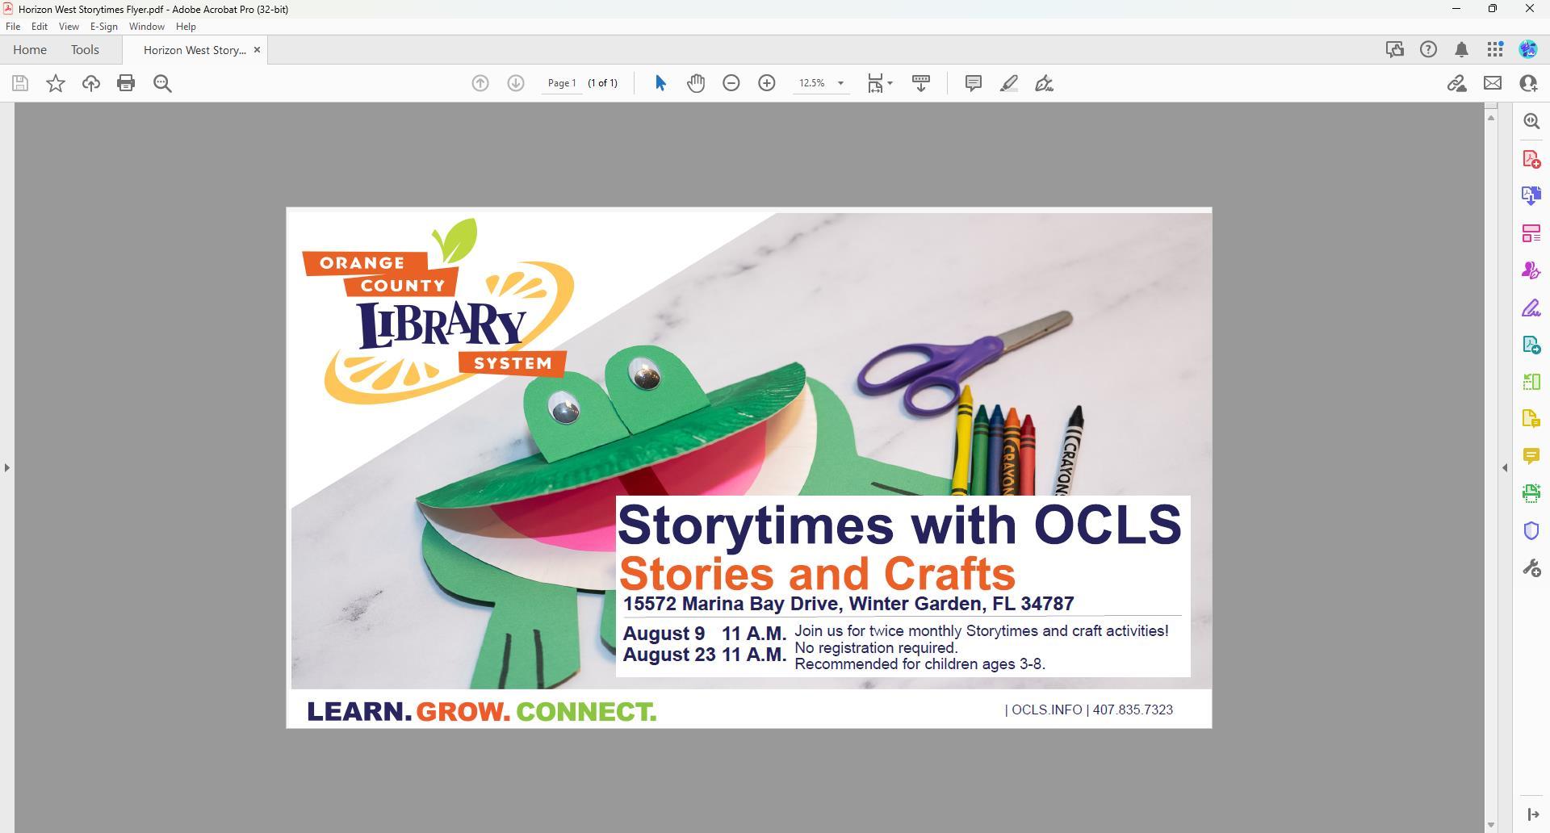The width and height of the screenshot is (1550, 833).
Task: Go to previous page arrow
Action: [x=480, y=83]
